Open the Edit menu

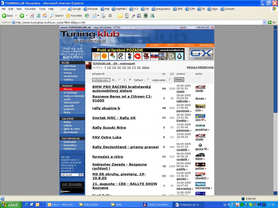11,9
